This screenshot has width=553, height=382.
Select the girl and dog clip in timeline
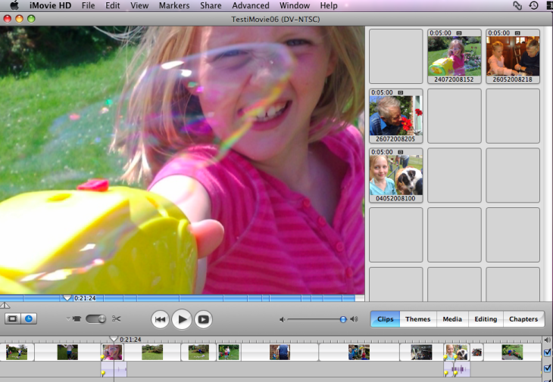(456, 352)
